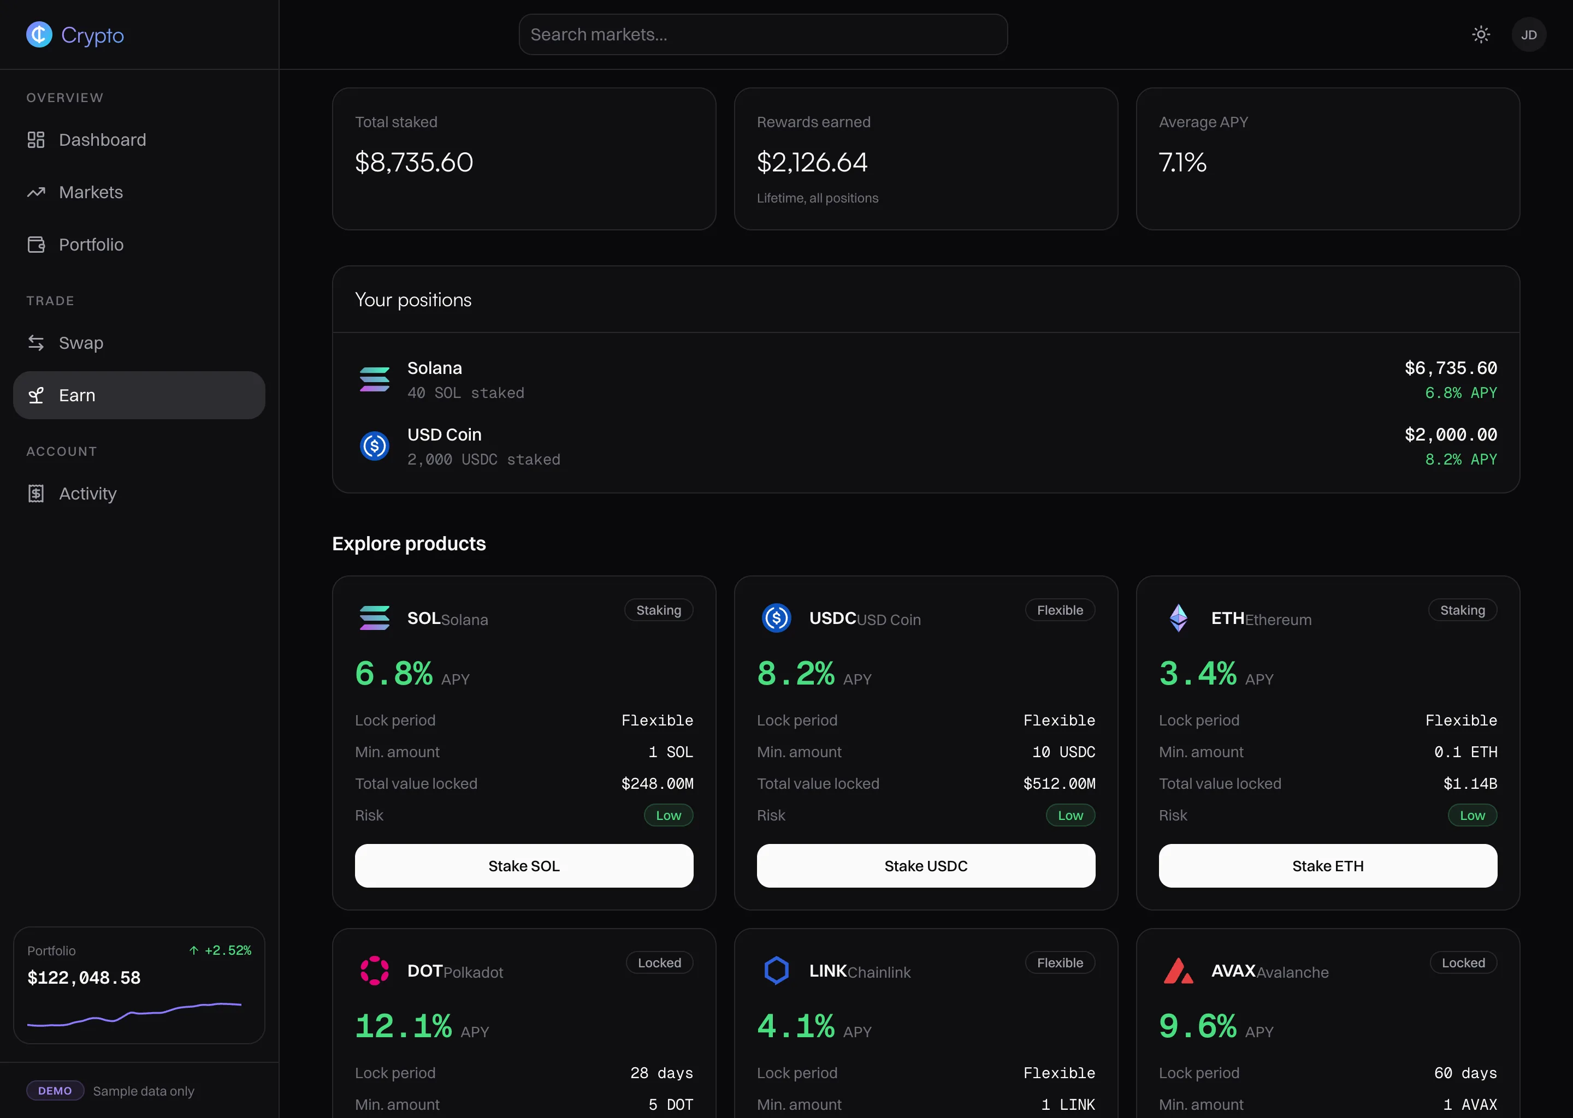Click the $1.14B total value locked

point(1470,783)
